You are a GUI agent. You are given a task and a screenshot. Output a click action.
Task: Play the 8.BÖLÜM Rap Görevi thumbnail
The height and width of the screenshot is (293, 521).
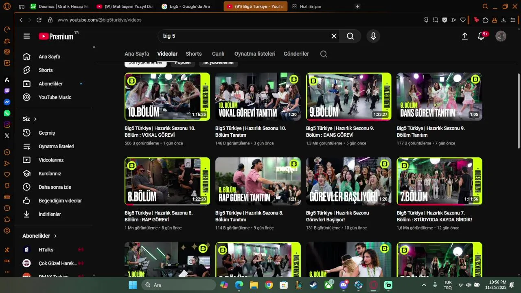167,181
